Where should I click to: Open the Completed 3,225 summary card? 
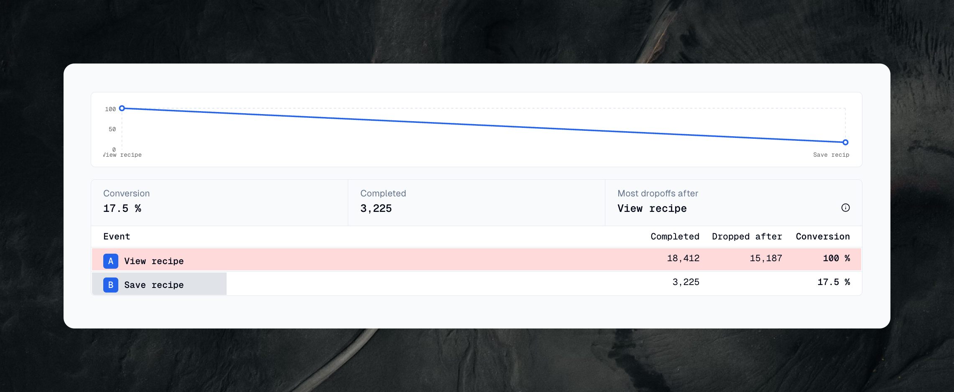tap(476, 203)
